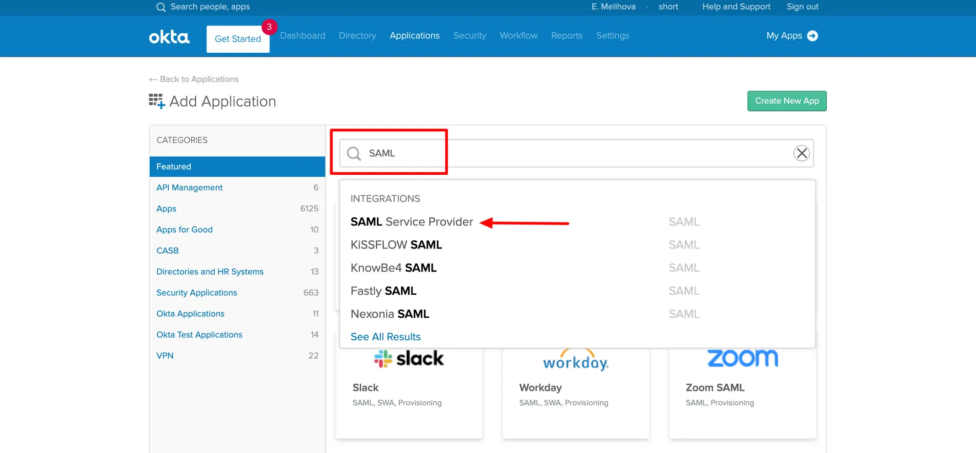Open the Workflow menu
This screenshot has width=976, height=453.
point(519,36)
